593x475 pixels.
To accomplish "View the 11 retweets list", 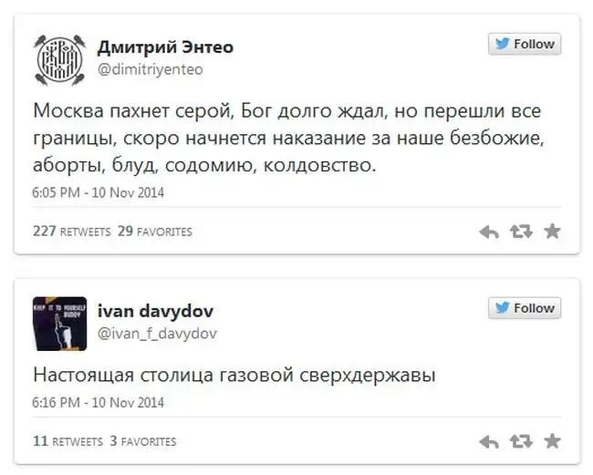I will pos(67,441).
